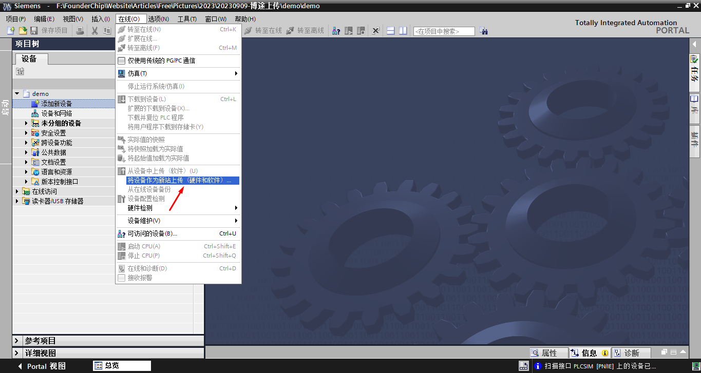This screenshot has height=373, width=701.
Task: Click the 设备和网络 network icon
Action: (x=35, y=113)
